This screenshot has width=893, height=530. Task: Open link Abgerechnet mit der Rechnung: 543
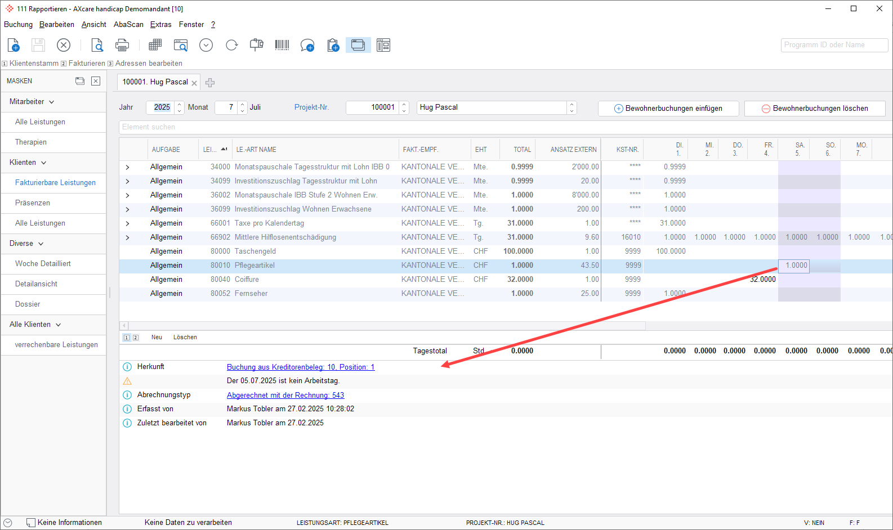pos(285,396)
